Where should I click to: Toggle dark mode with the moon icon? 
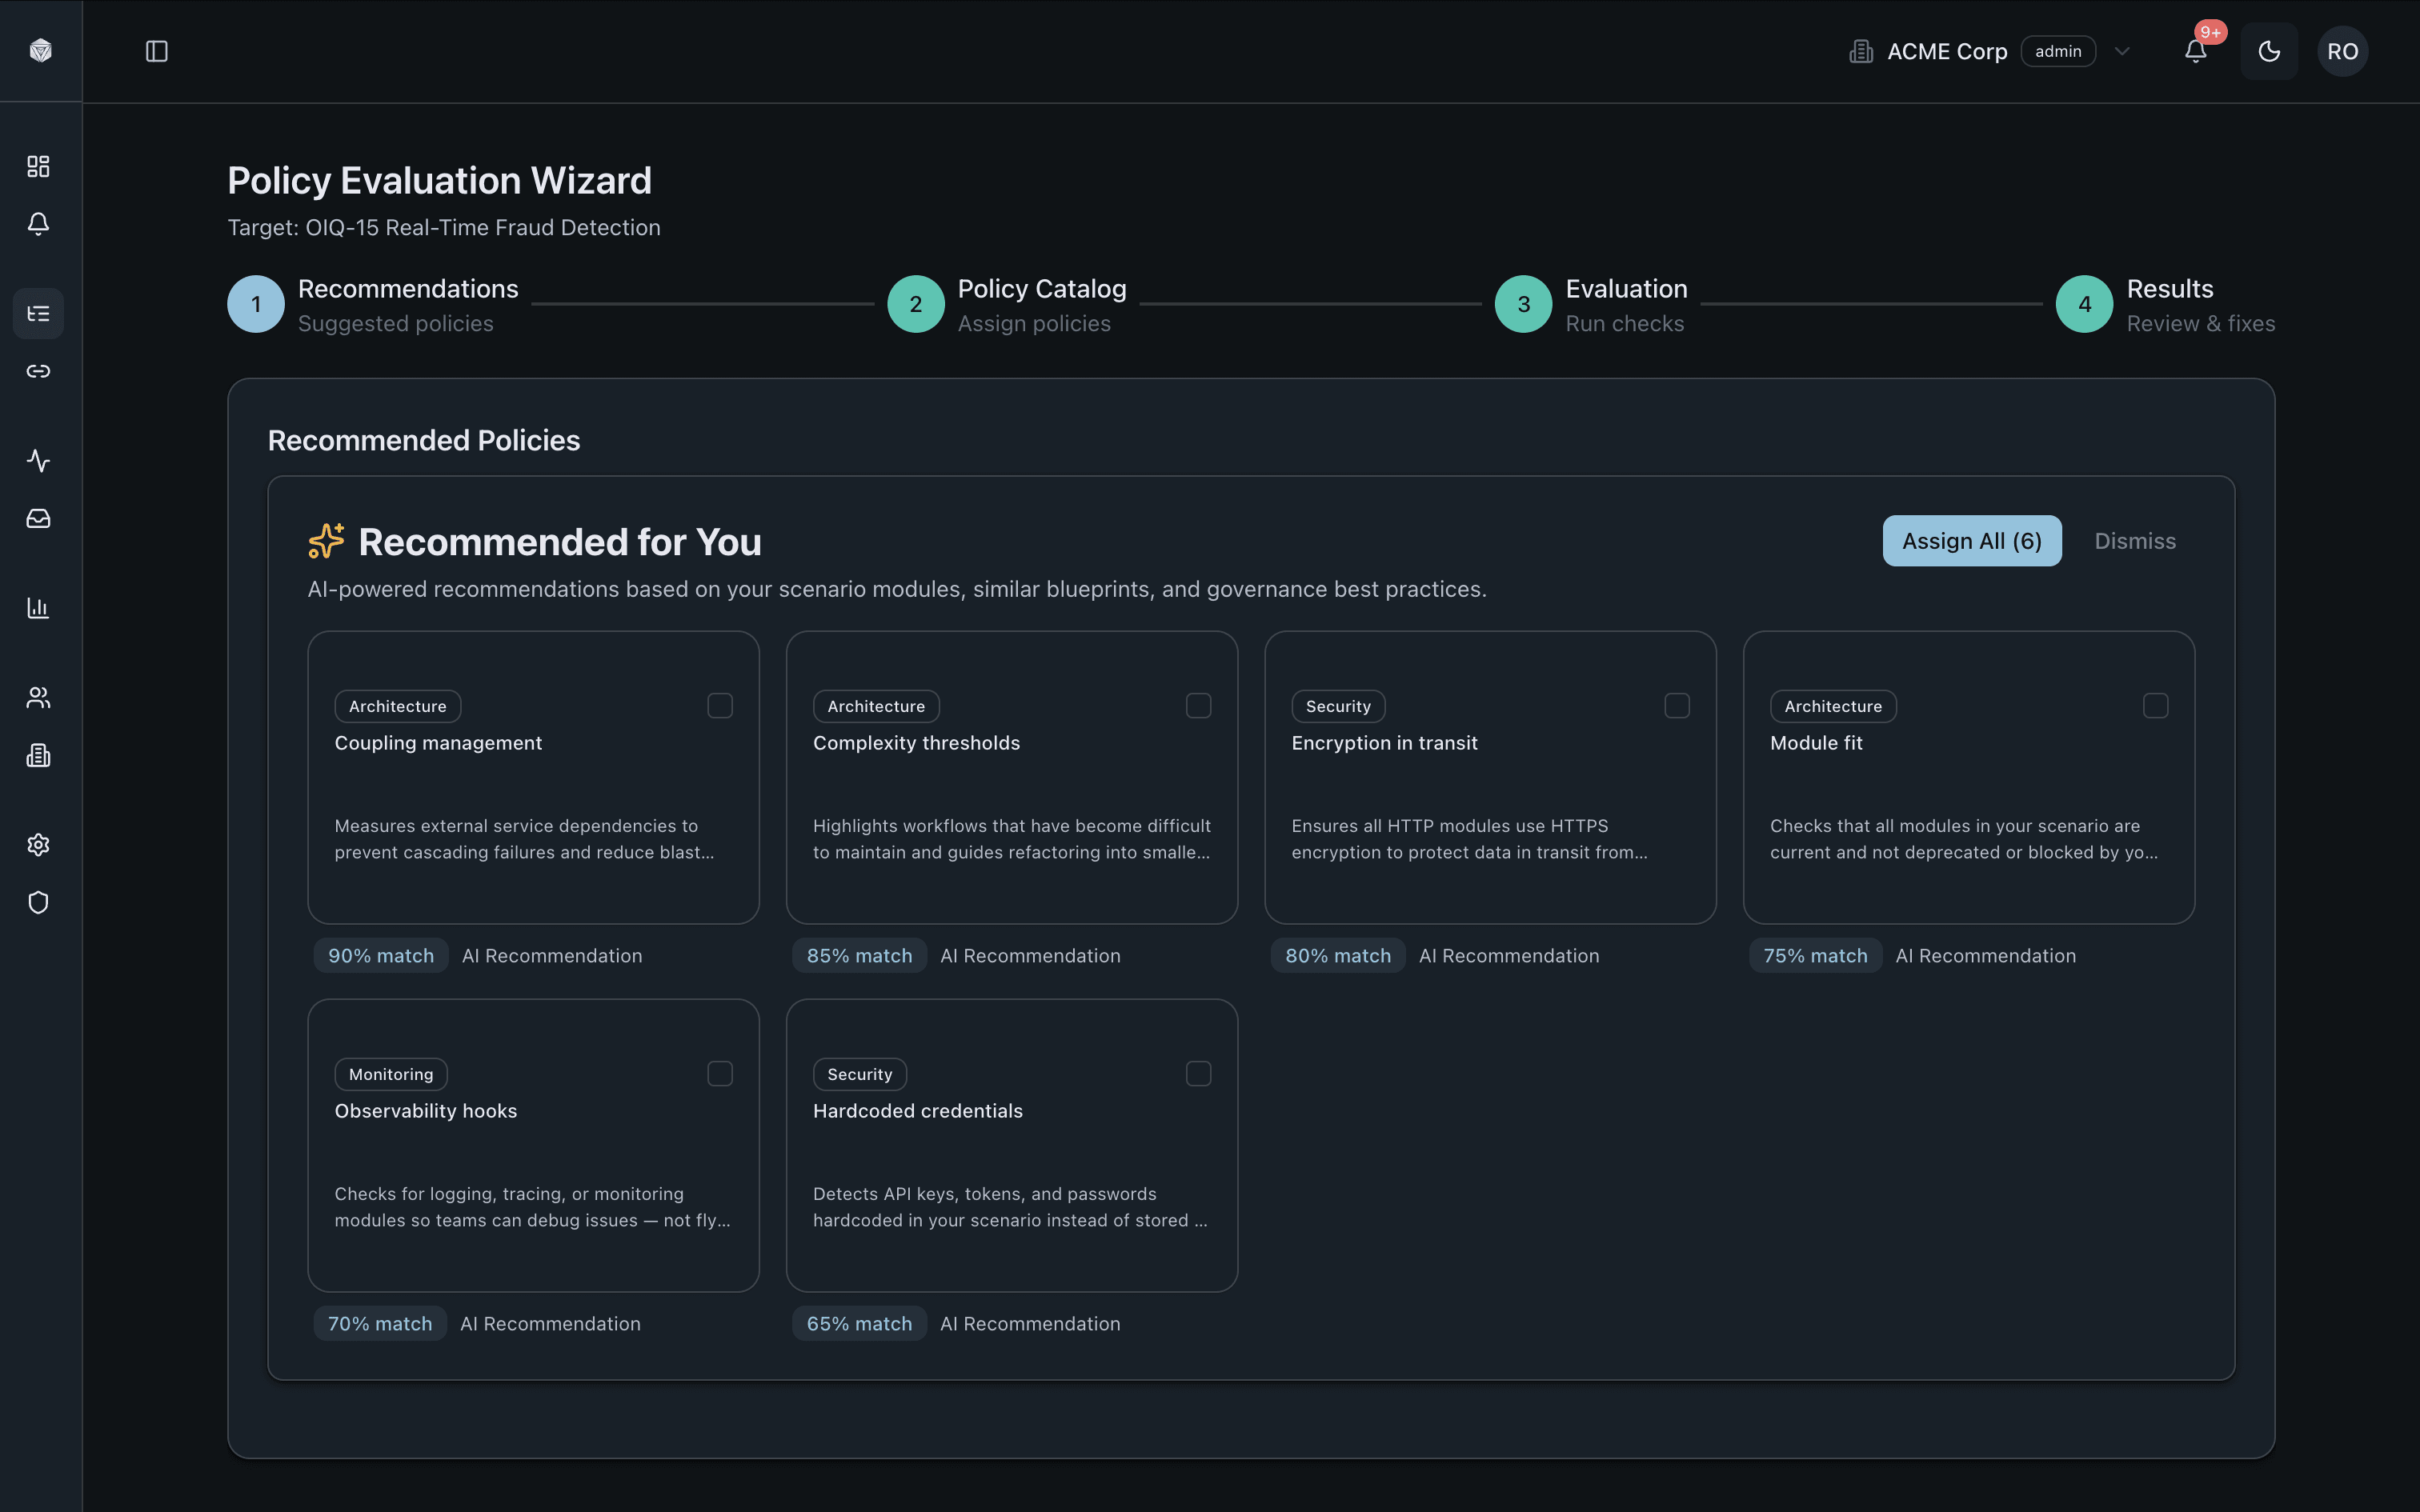pyautogui.click(x=2268, y=50)
